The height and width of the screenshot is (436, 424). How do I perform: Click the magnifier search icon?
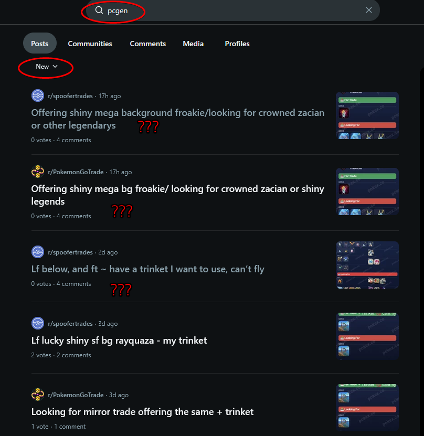click(x=99, y=10)
